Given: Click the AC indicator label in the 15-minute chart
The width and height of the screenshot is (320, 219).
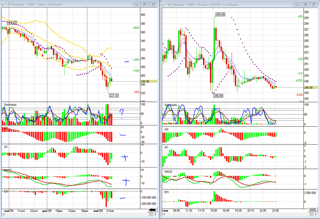Looking at the screenshot, I should coord(166,147).
